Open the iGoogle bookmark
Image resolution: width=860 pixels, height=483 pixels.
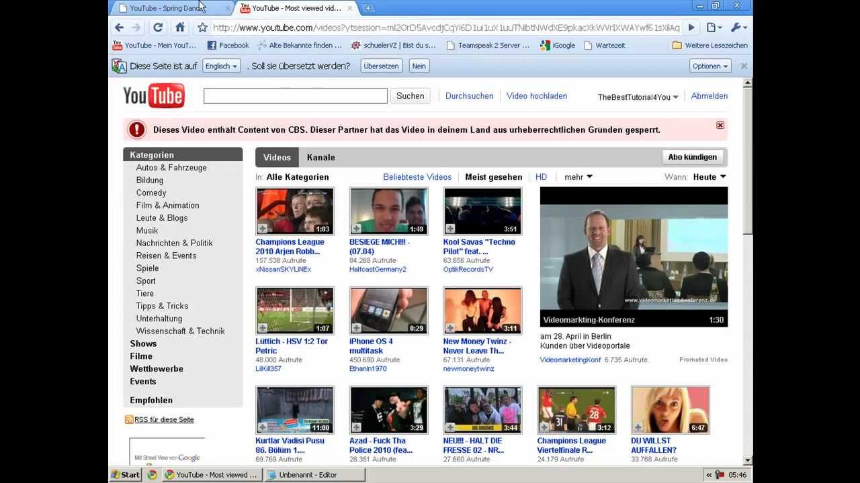click(x=557, y=46)
